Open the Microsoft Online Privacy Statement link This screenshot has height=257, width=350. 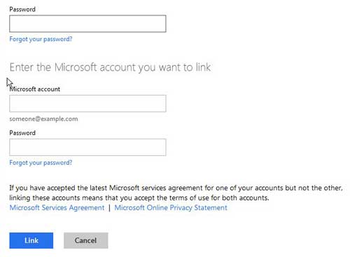coord(171,207)
